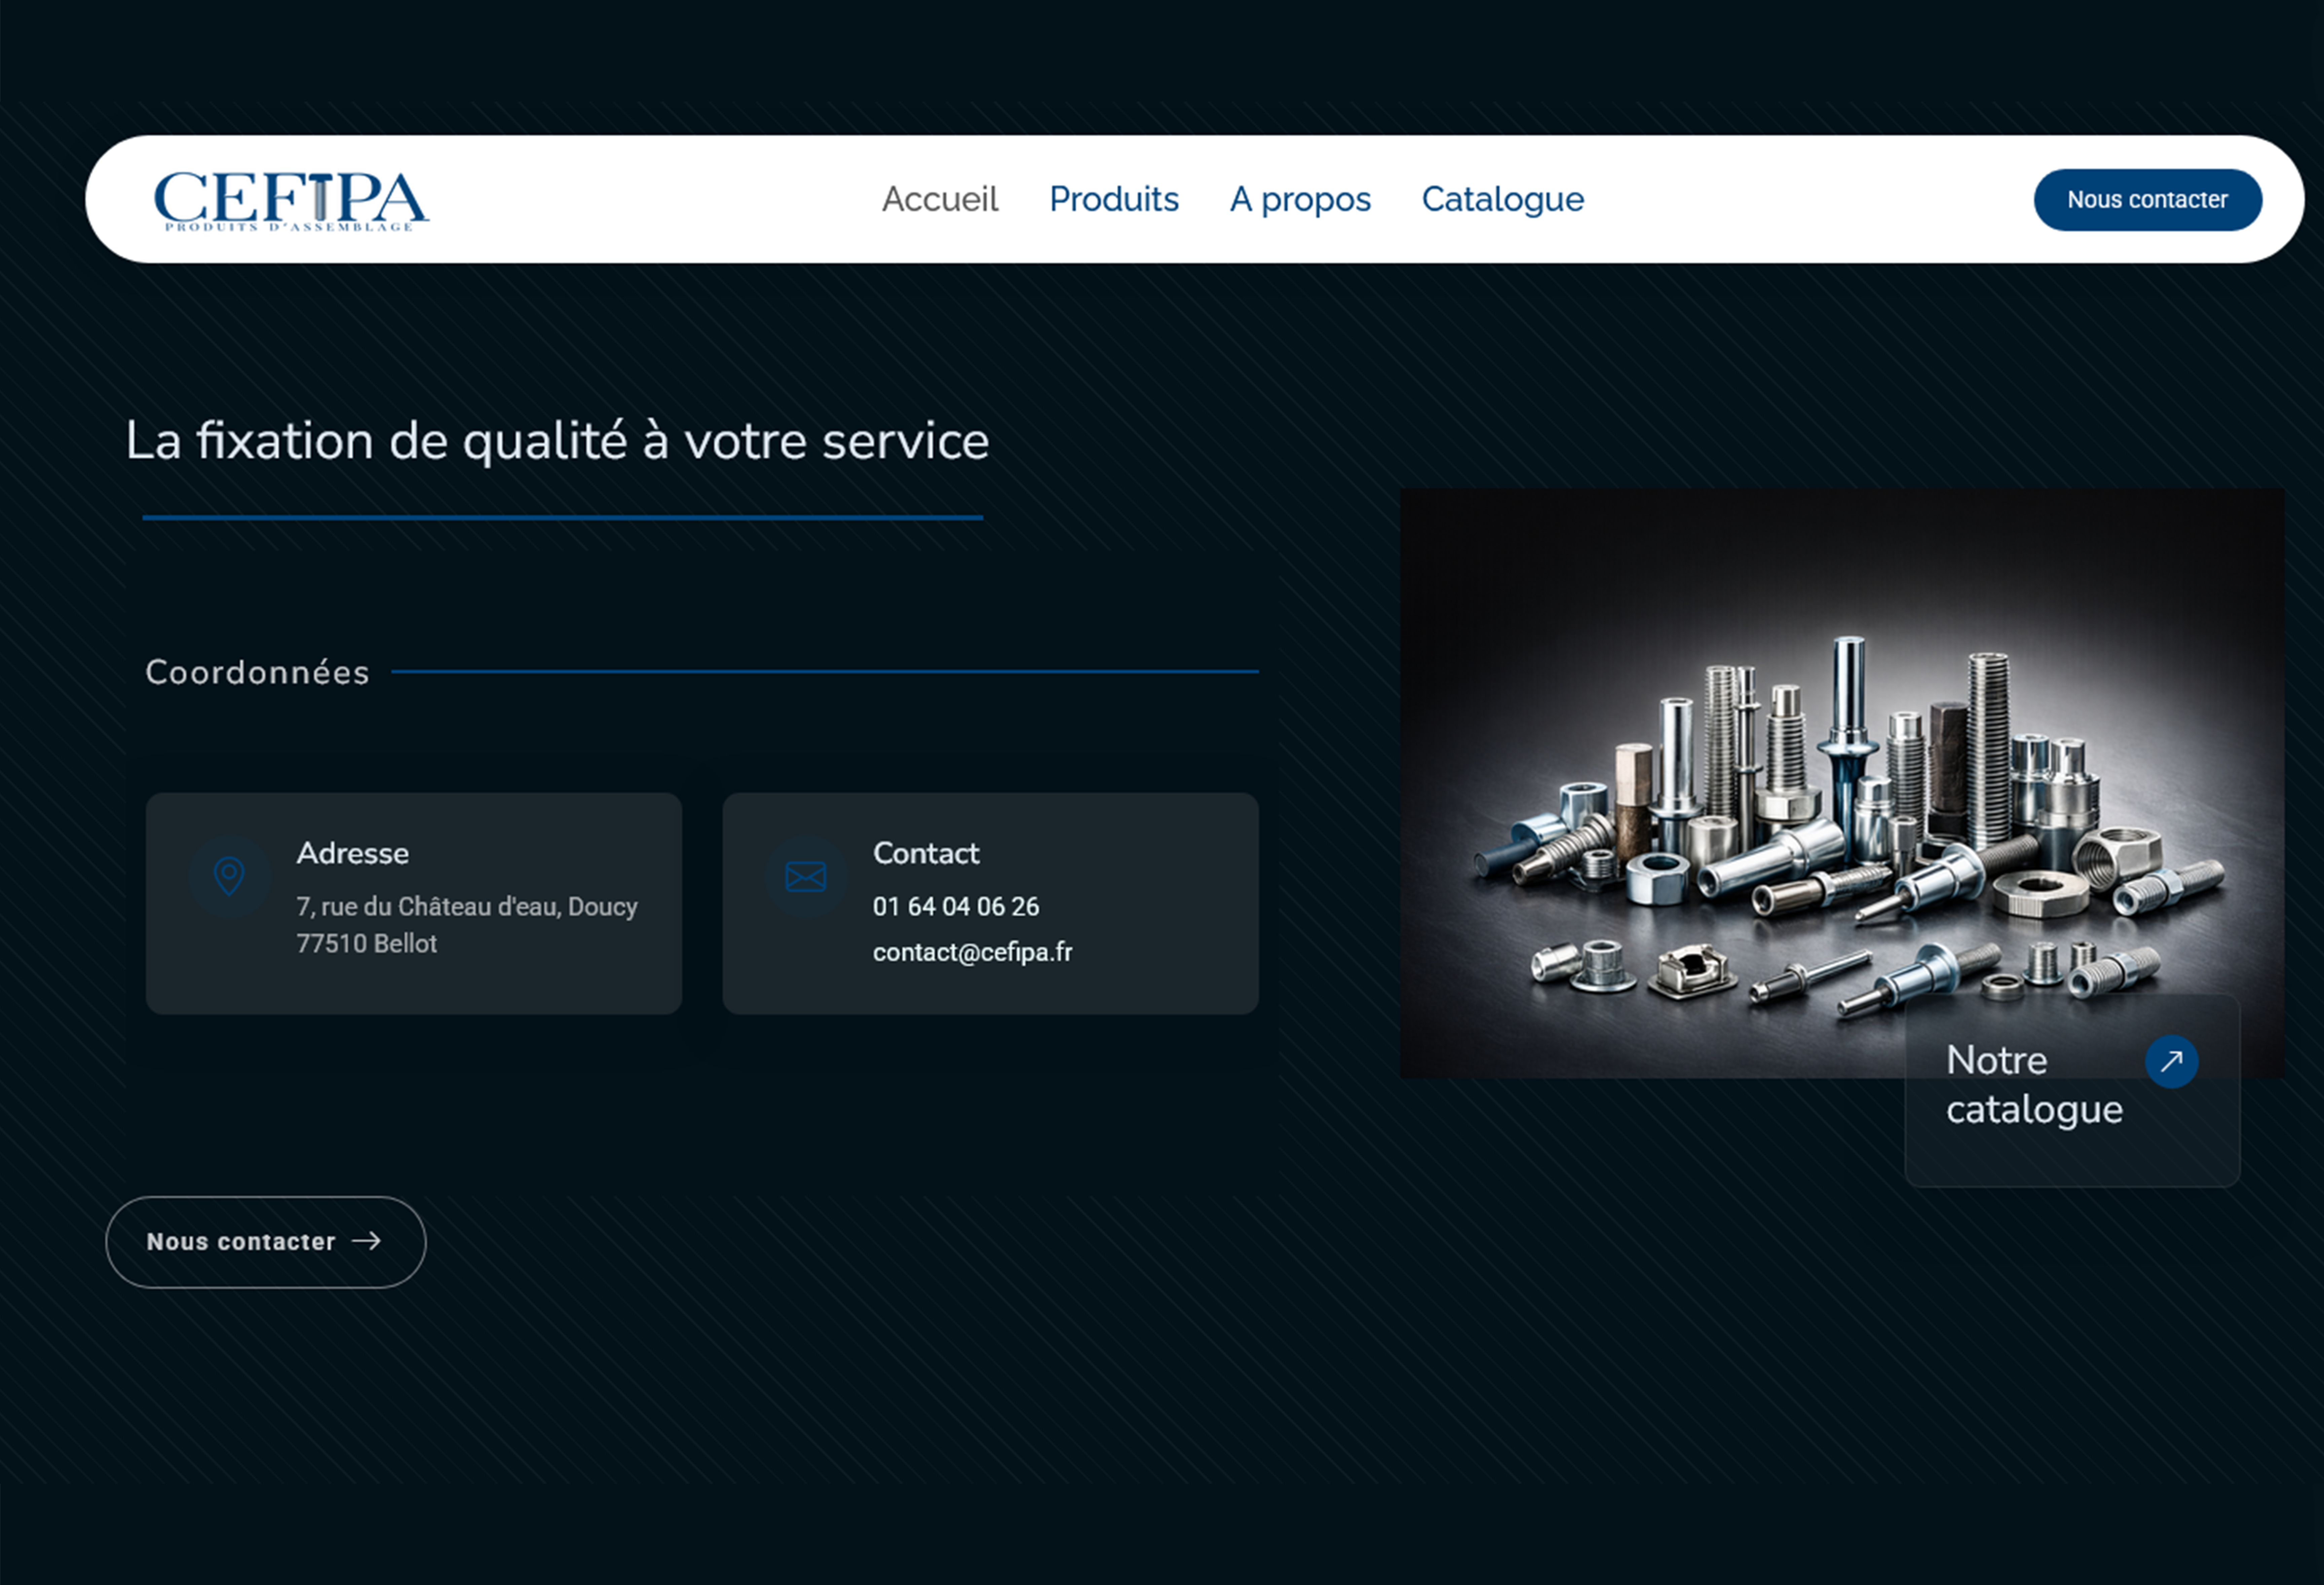Click the La fixation de qualité headline
This screenshot has width=2324, height=1585.
point(557,441)
